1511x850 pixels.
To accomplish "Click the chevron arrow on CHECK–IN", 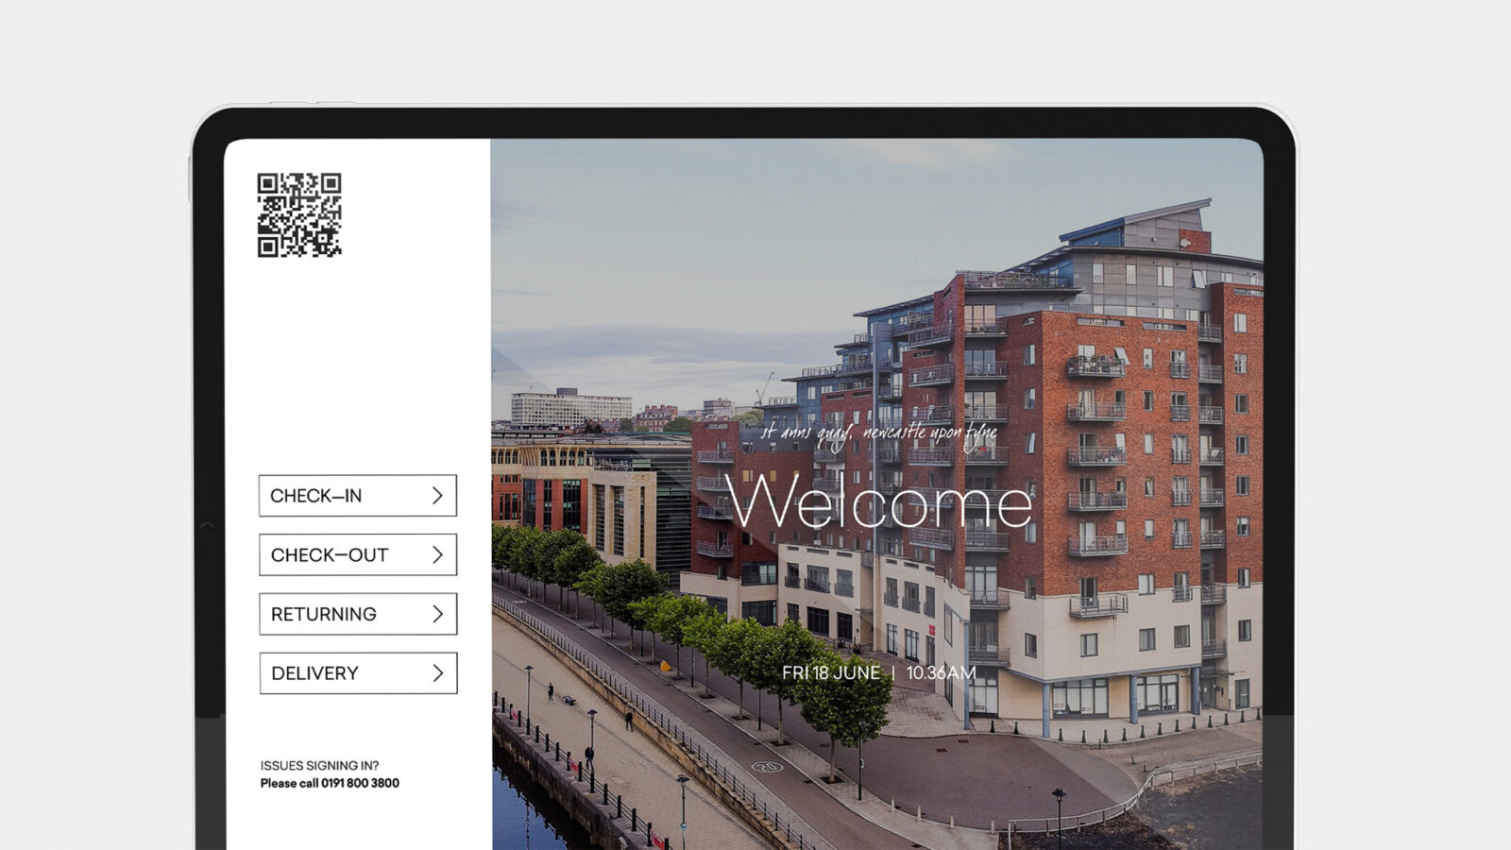I will pos(437,496).
